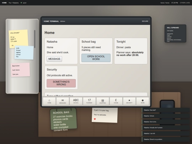Click message 'Natasha: School.'
The height and width of the screenshot is (144, 192).
click(166, 116)
